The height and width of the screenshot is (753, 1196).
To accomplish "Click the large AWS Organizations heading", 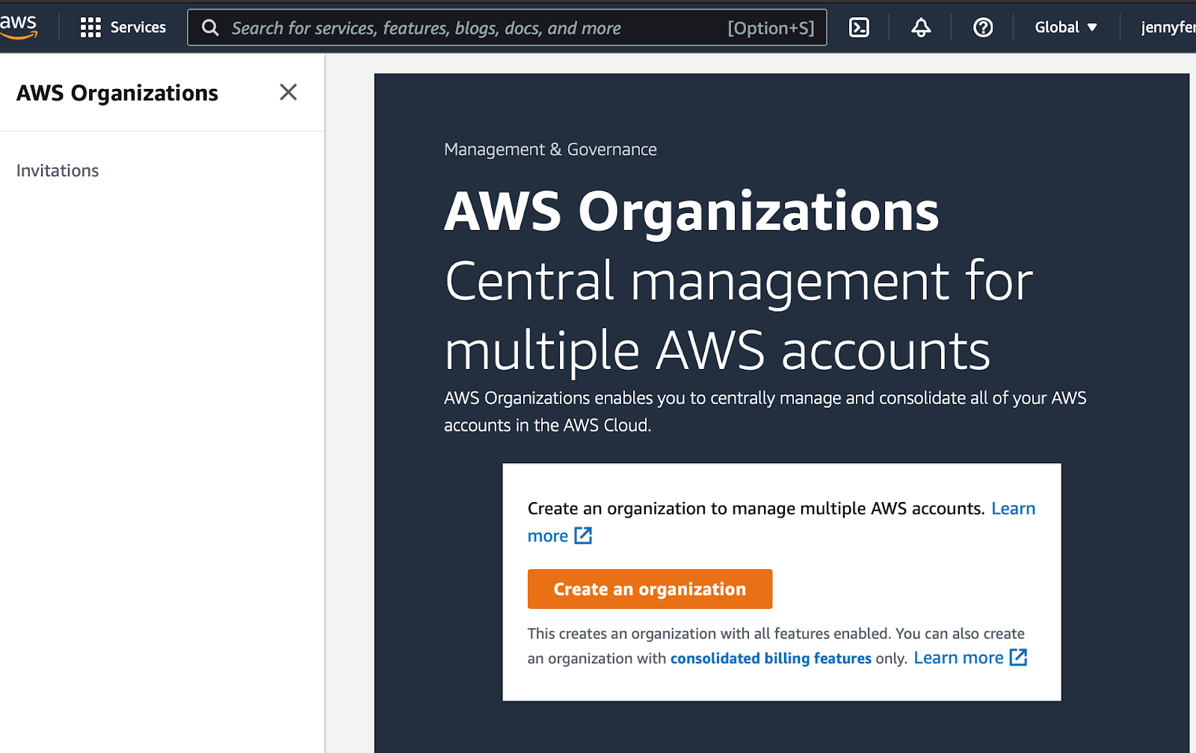I will [691, 211].
